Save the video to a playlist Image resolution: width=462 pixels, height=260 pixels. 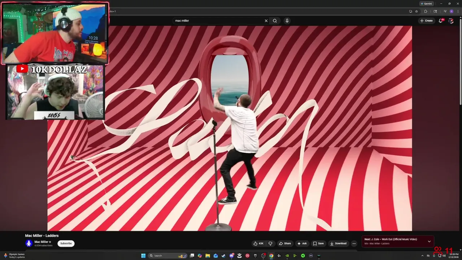pos(318,243)
